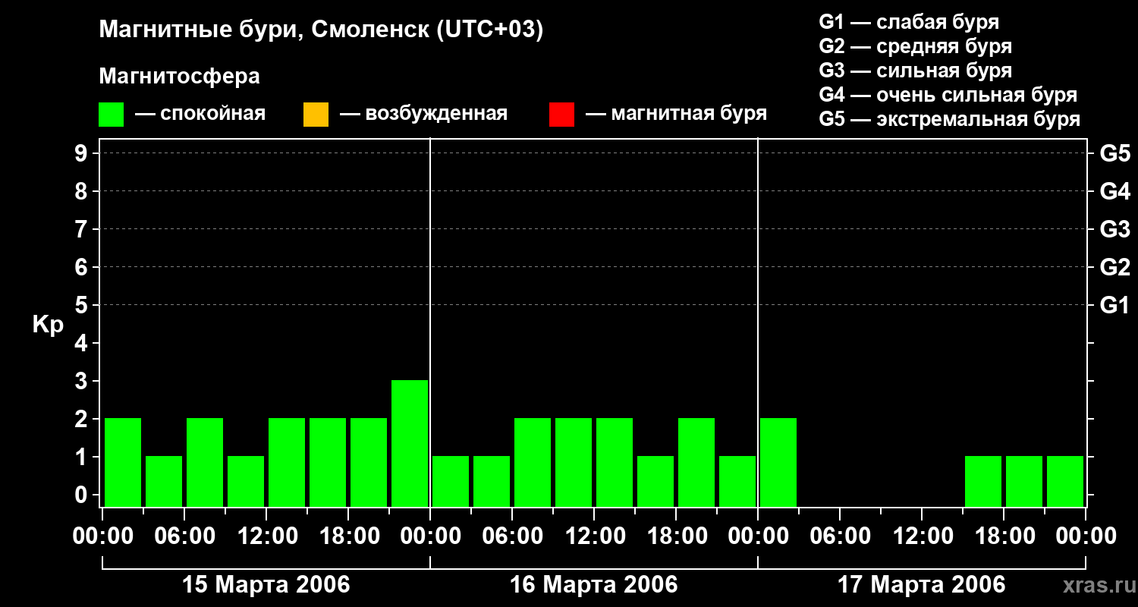Click the 'G3 — сильная буря' legend line

coord(916,71)
